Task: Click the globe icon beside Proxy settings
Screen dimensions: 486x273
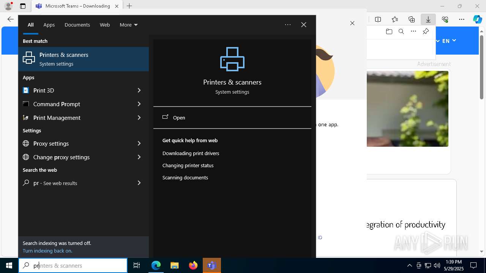Action: 26,143
